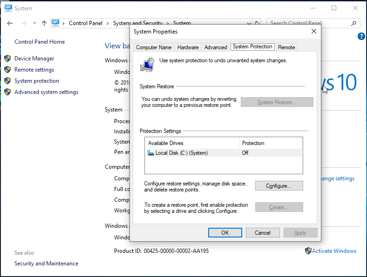
Task: Switch to the Computer Name tab
Action: [x=154, y=47]
